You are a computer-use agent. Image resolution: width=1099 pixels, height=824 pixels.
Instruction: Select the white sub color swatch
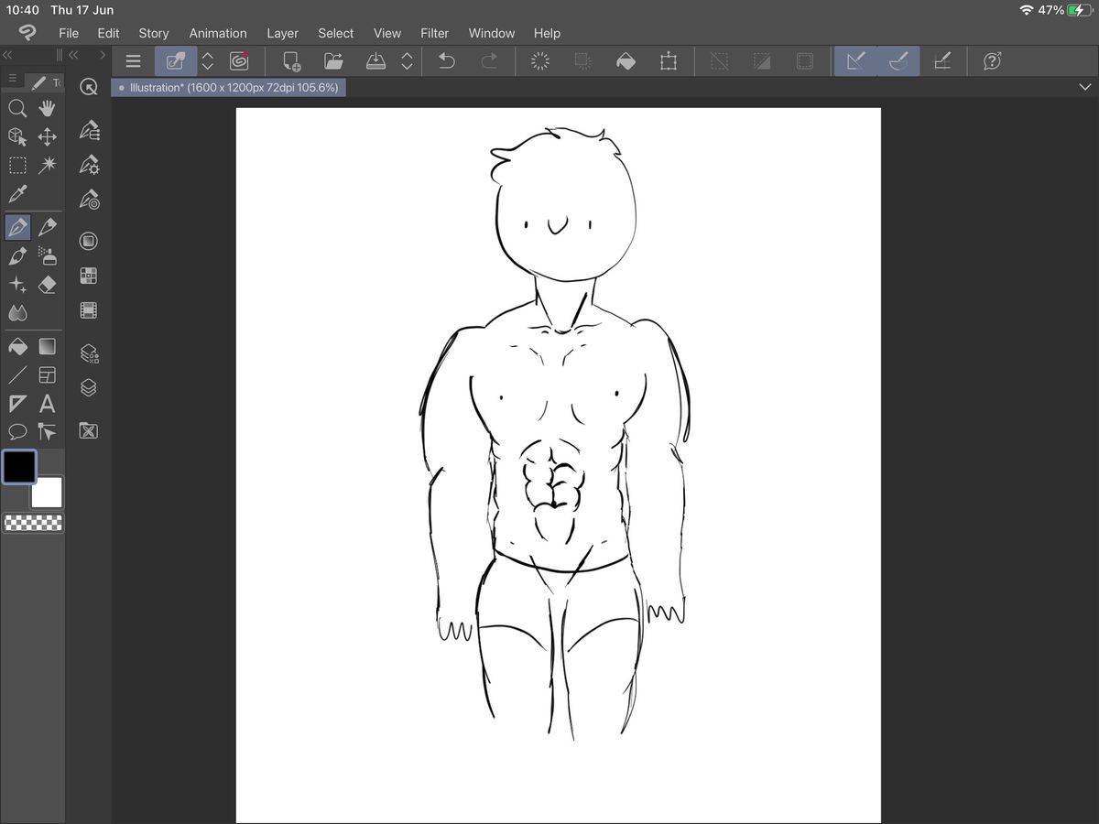[47, 493]
